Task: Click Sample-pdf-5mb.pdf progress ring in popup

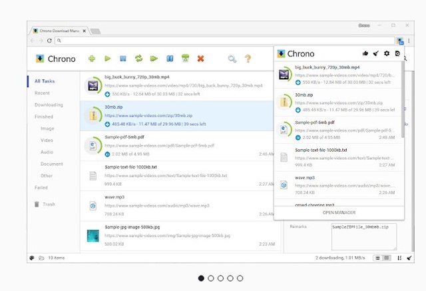Action: point(284,130)
